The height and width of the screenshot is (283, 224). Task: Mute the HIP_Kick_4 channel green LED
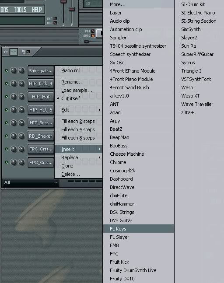click(x=7, y=84)
